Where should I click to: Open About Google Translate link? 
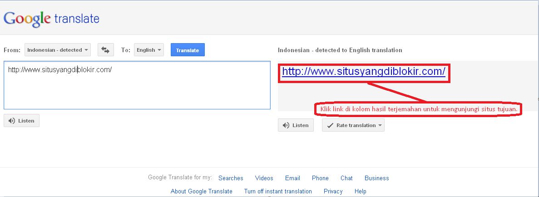pos(202,191)
